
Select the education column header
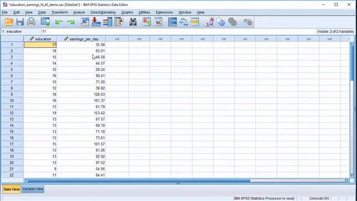pos(40,39)
